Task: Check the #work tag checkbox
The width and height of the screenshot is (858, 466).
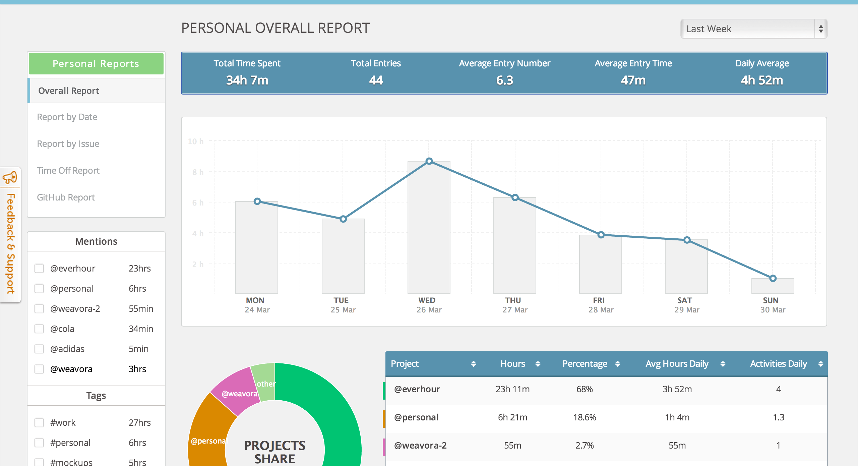Action: pos(39,423)
